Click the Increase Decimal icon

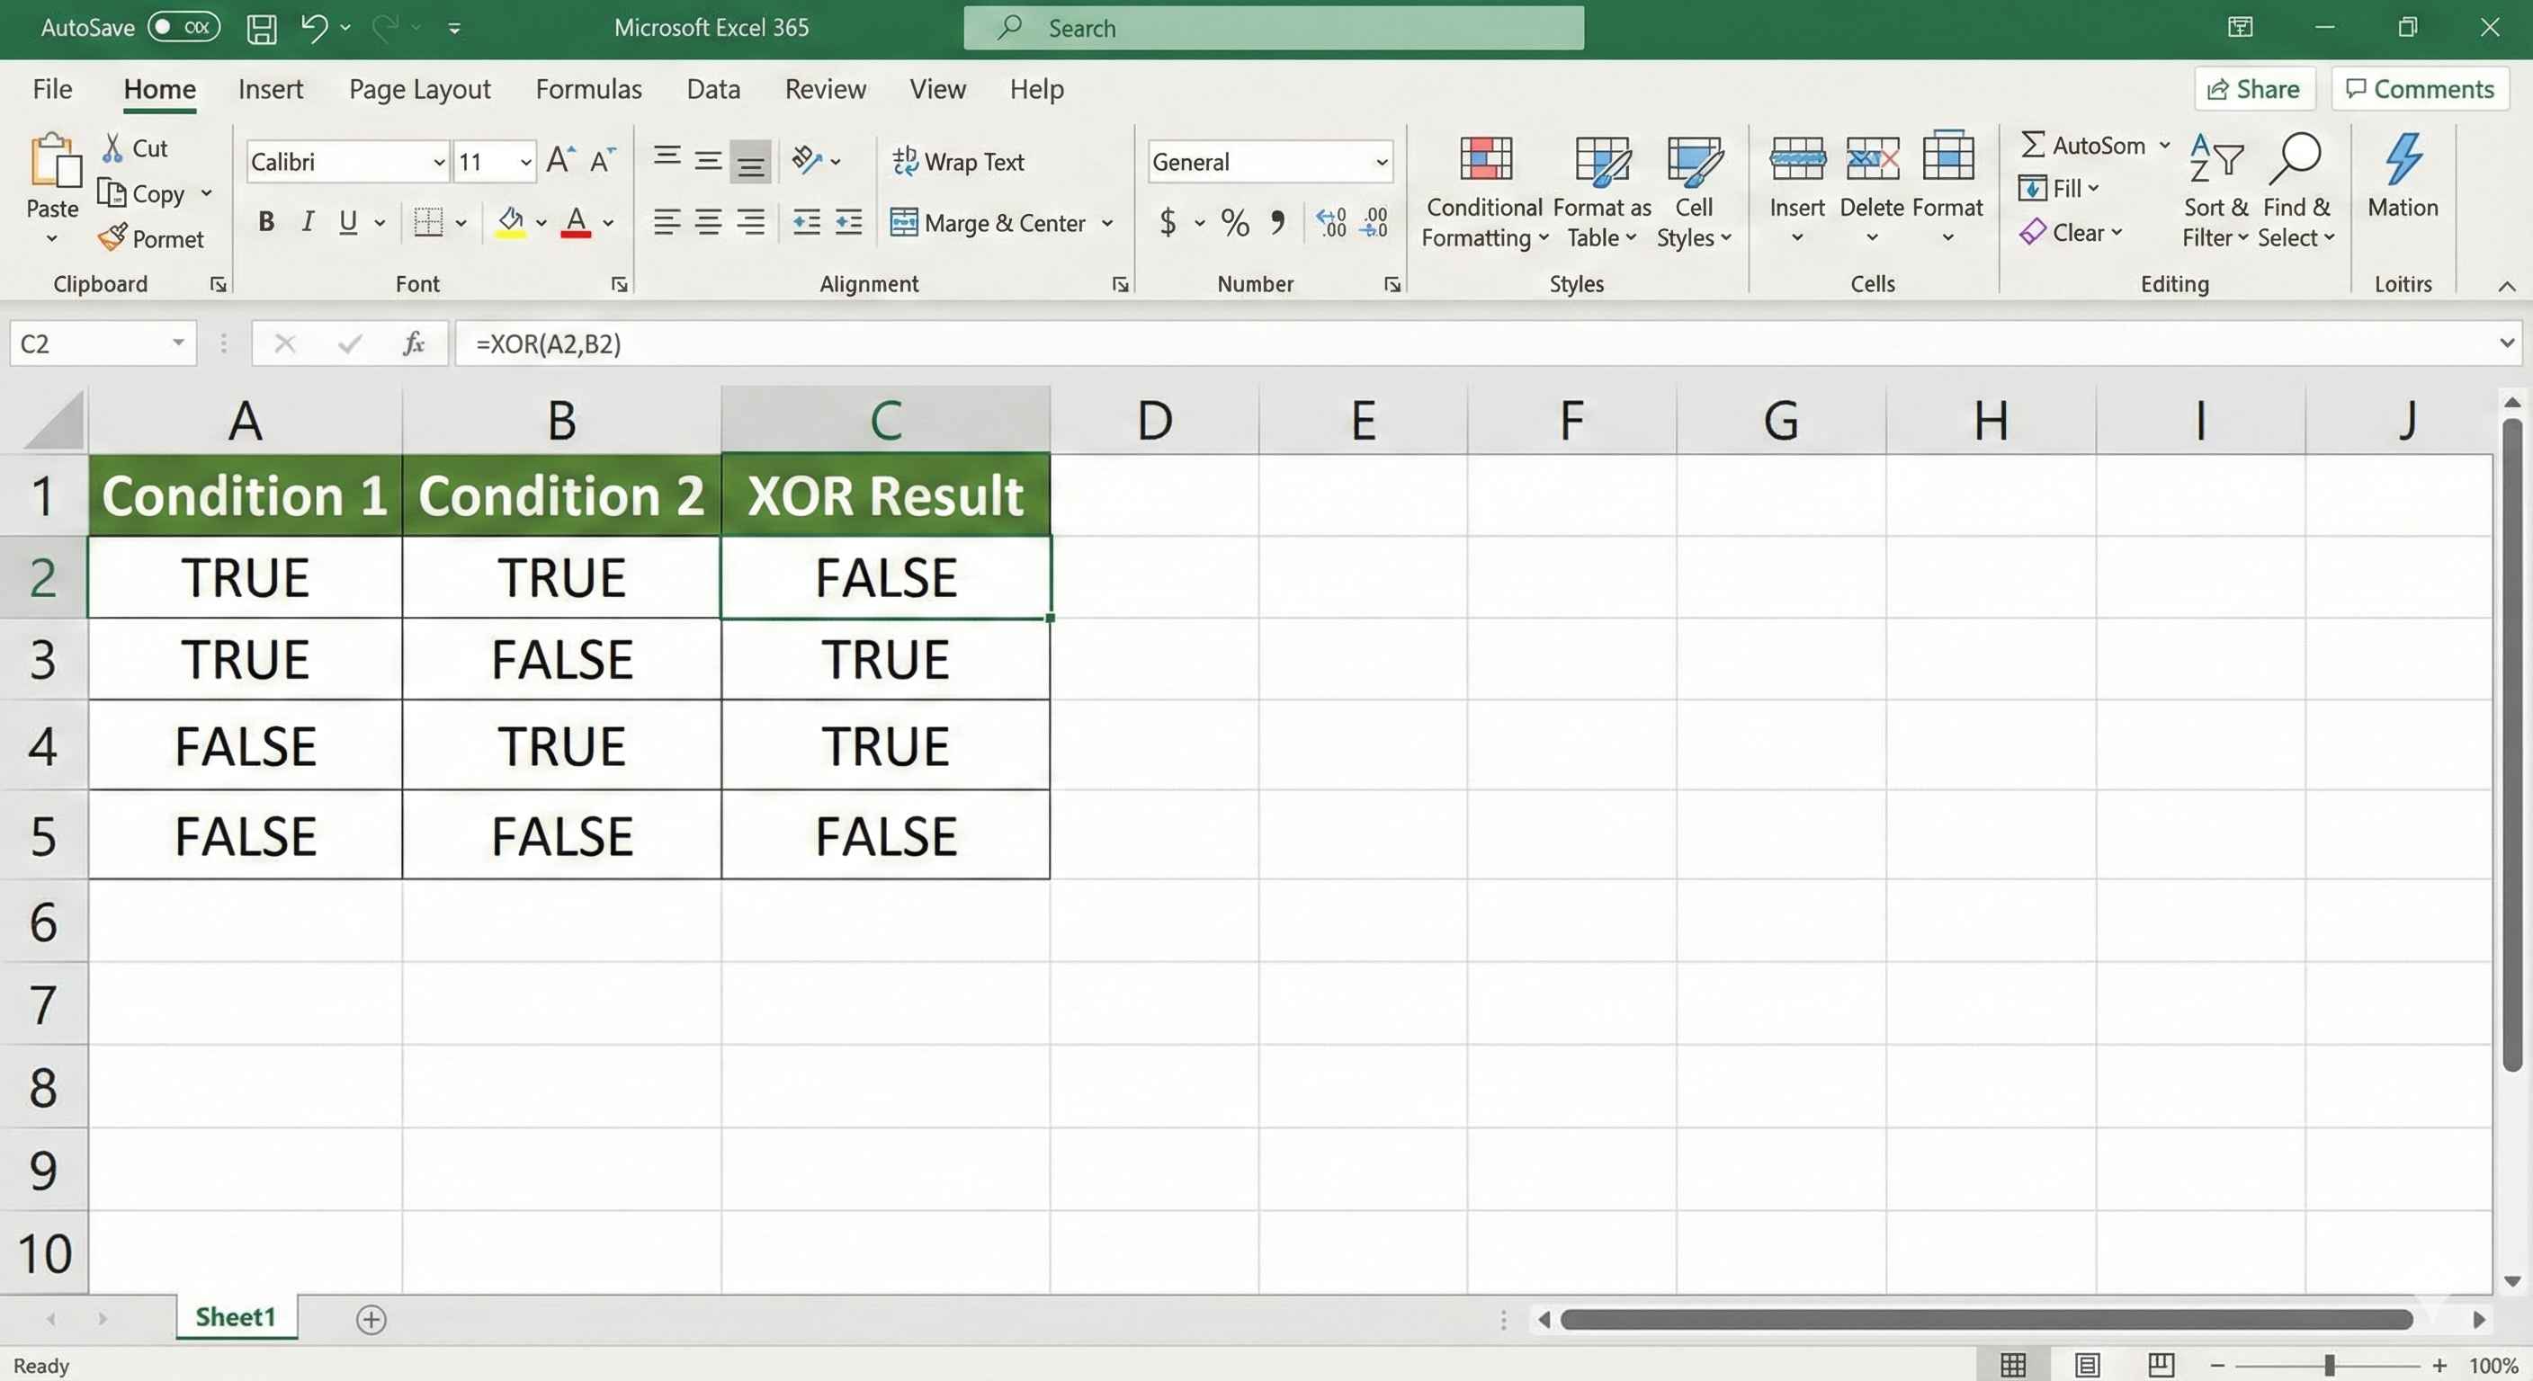point(1330,223)
